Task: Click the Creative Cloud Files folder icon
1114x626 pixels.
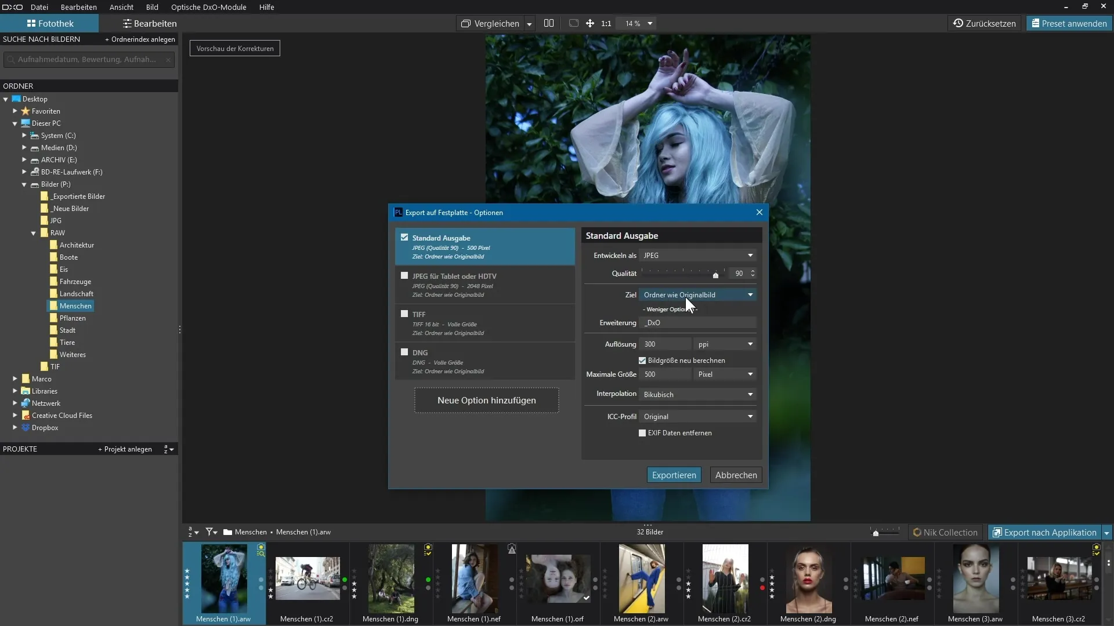Action: point(26,416)
